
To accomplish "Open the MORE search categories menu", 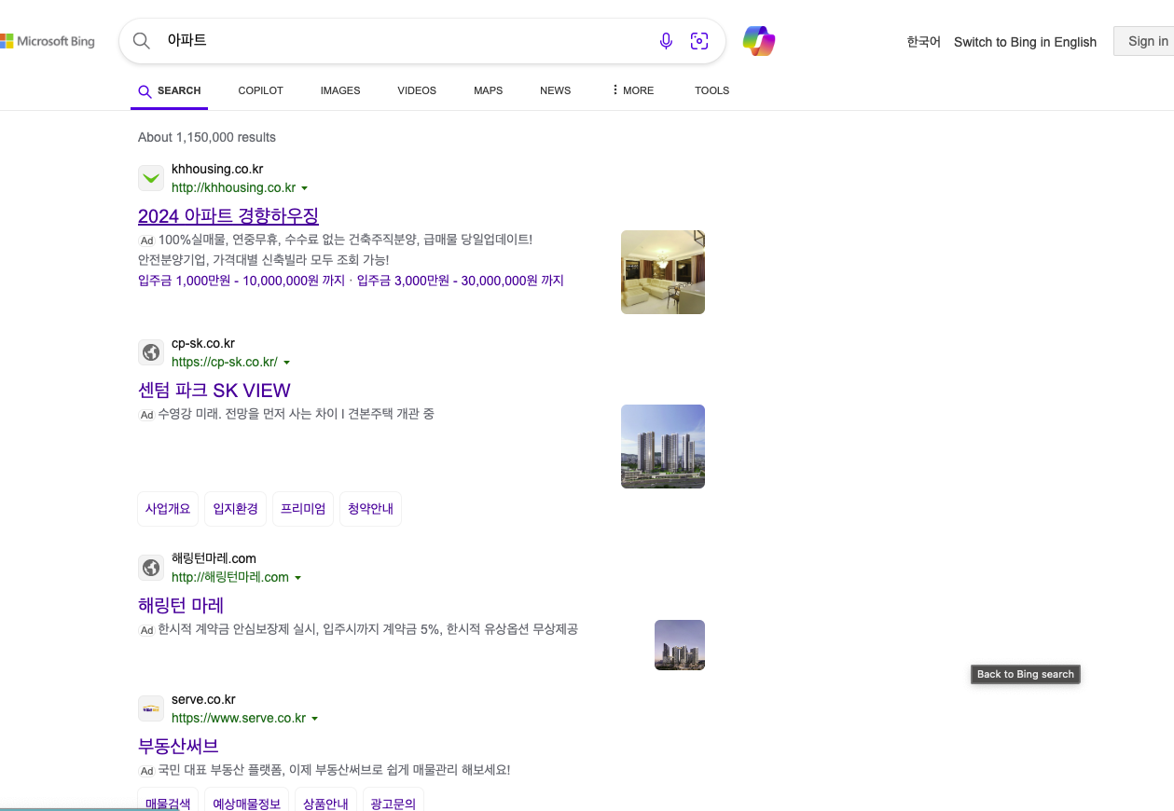I will (633, 90).
